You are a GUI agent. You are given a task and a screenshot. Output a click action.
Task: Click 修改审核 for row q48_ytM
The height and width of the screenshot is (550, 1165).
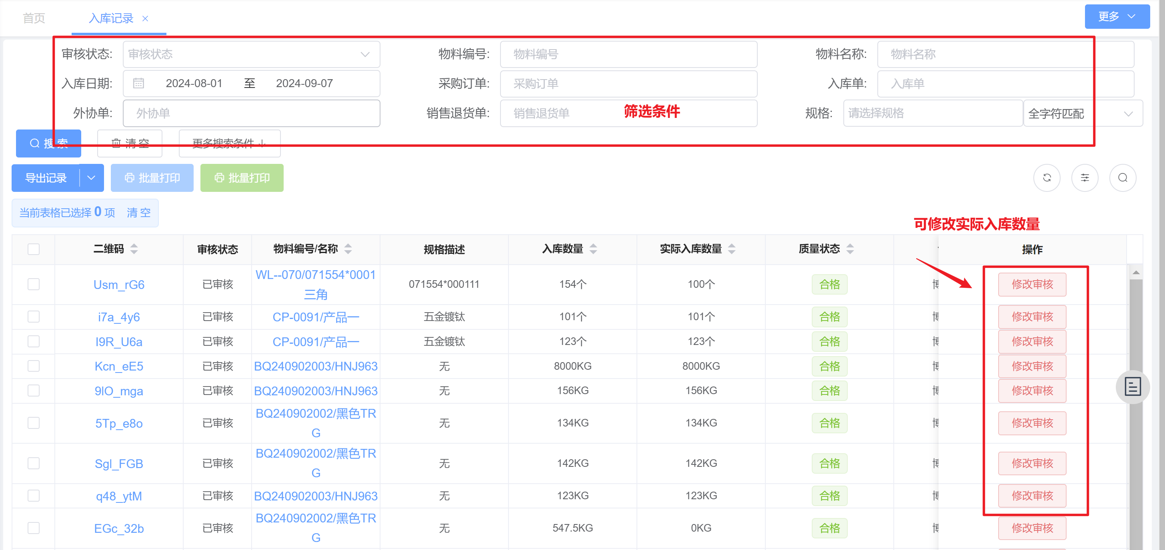click(x=1032, y=496)
